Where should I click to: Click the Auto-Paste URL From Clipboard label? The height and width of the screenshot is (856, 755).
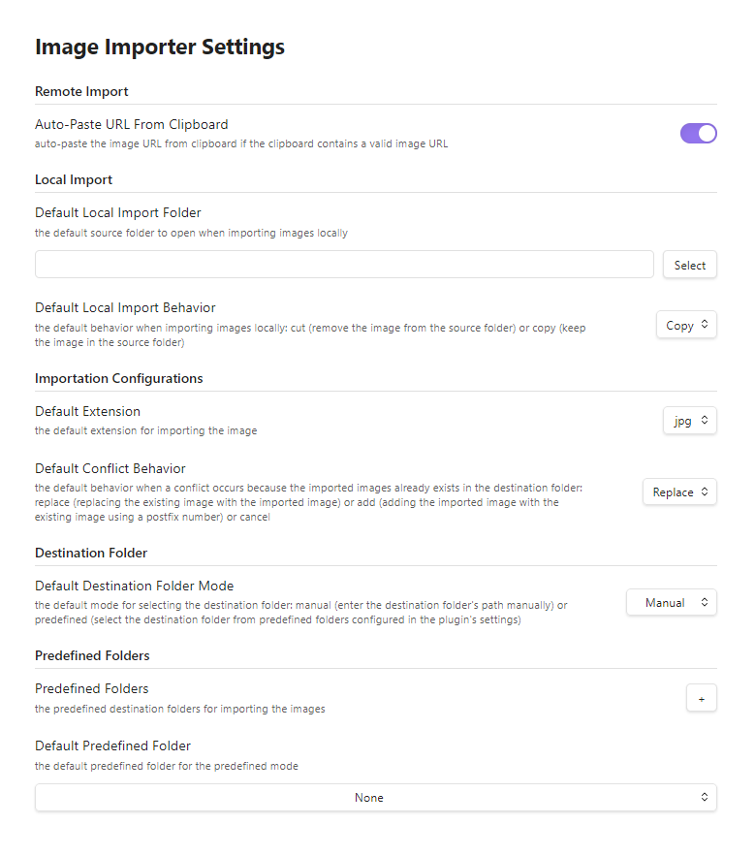[132, 124]
